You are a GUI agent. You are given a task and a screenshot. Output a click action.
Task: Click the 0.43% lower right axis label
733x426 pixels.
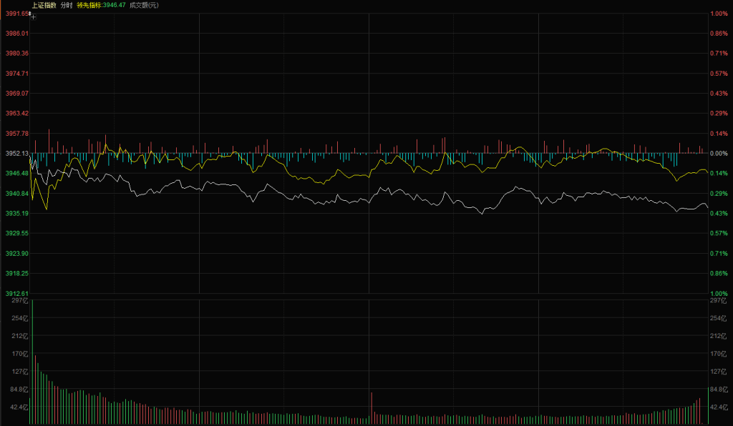pyautogui.click(x=719, y=213)
